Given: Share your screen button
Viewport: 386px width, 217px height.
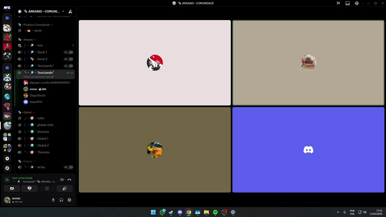Looking at the screenshot, I should (30, 188).
